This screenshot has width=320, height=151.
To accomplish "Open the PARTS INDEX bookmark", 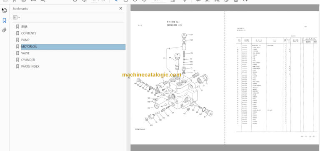I will [30, 66].
